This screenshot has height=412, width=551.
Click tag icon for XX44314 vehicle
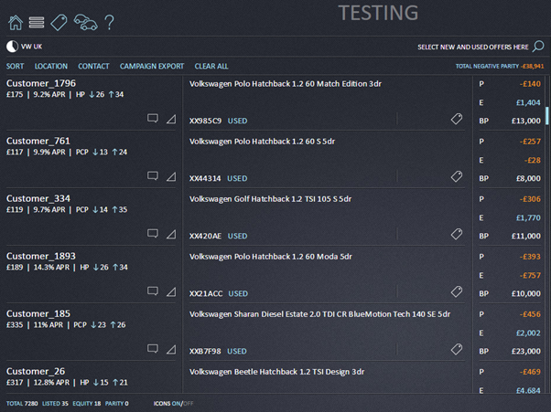pos(457,176)
